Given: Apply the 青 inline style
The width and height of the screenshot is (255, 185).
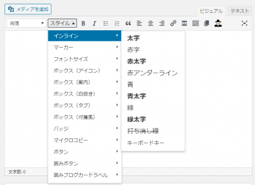Looking at the screenshot, I should (153, 84).
